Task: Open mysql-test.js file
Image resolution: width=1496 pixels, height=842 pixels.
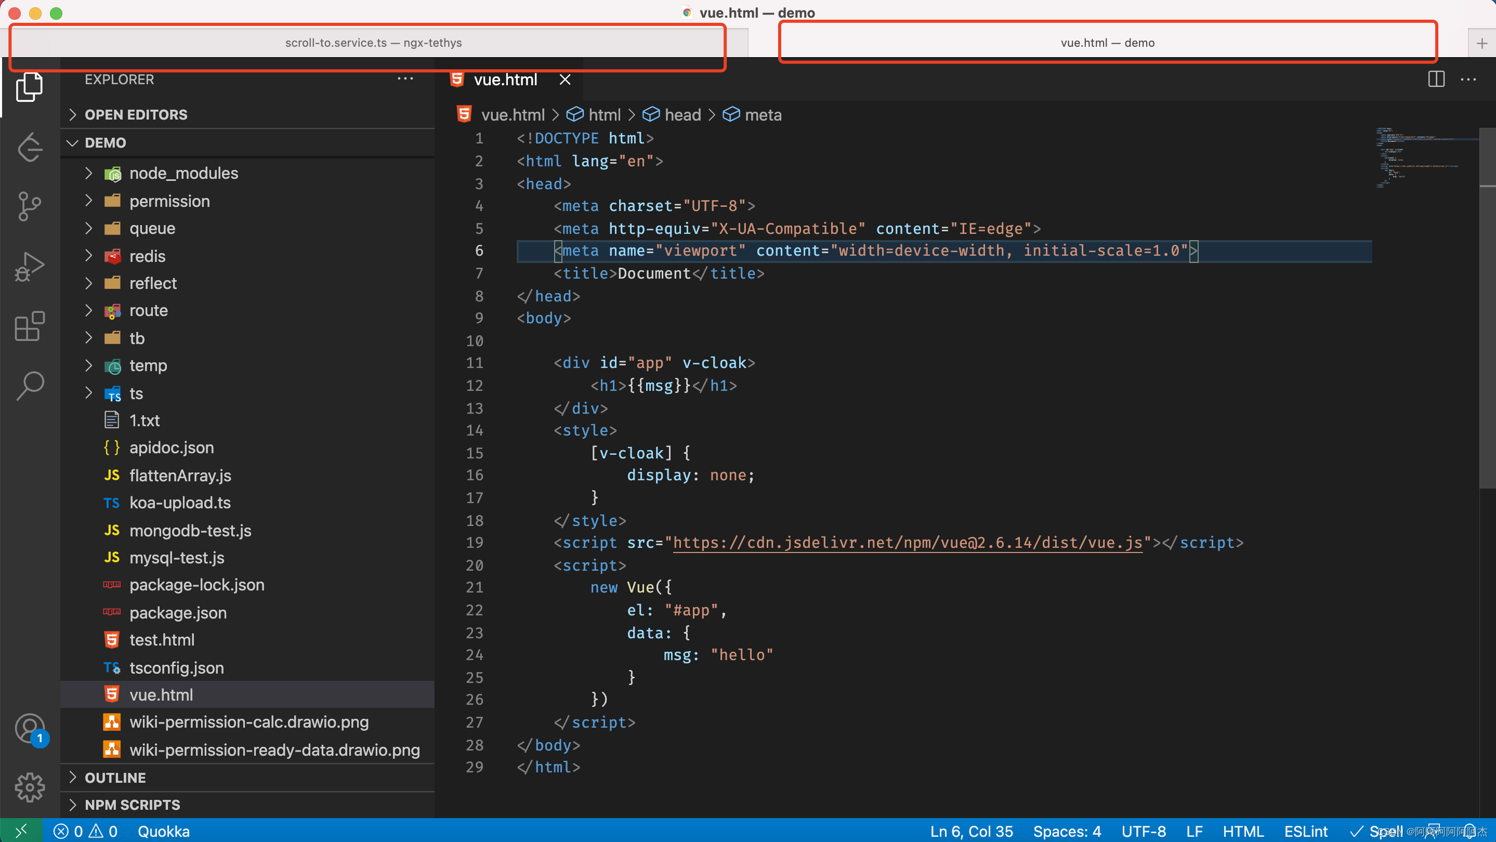Action: (x=247, y=558)
